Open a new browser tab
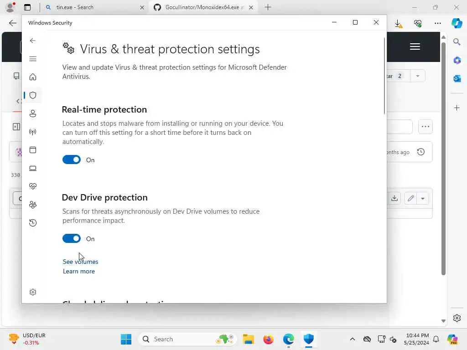This screenshot has width=467, height=350. coord(268,7)
